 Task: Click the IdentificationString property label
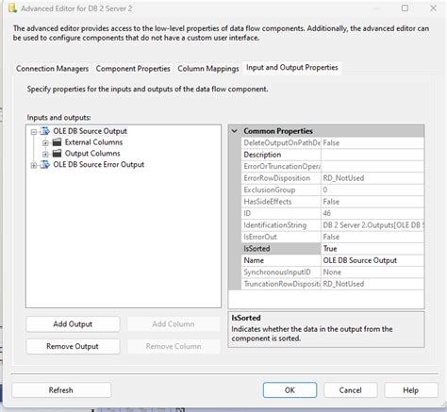pos(281,225)
